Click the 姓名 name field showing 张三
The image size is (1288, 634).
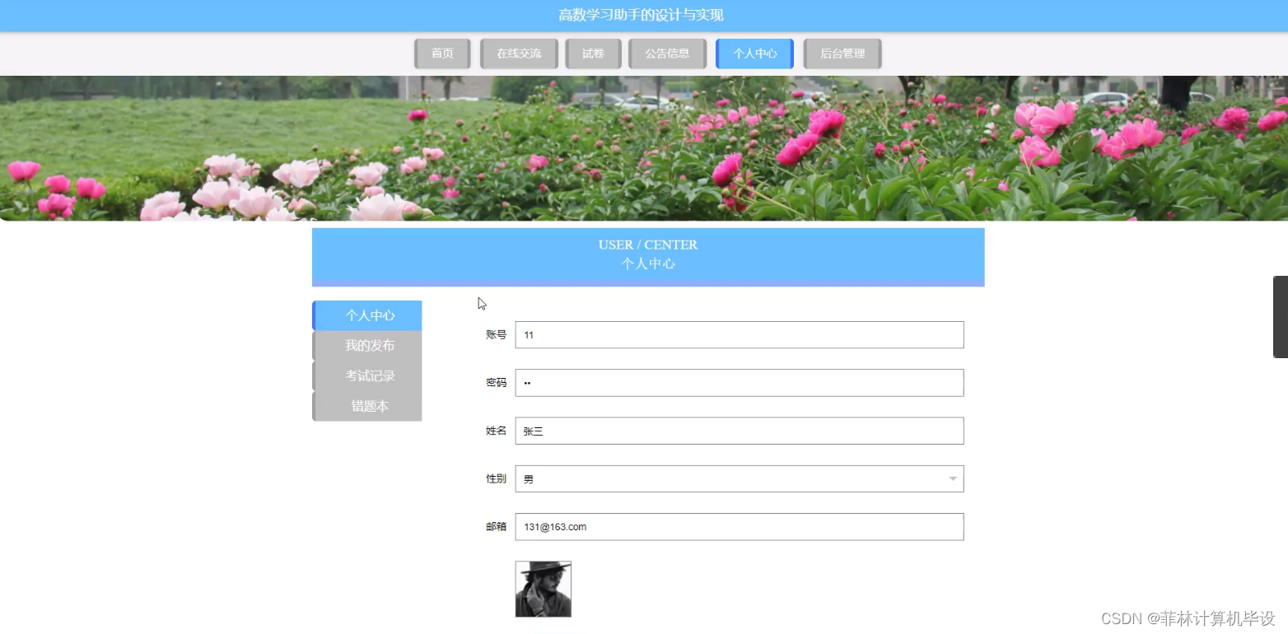739,431
